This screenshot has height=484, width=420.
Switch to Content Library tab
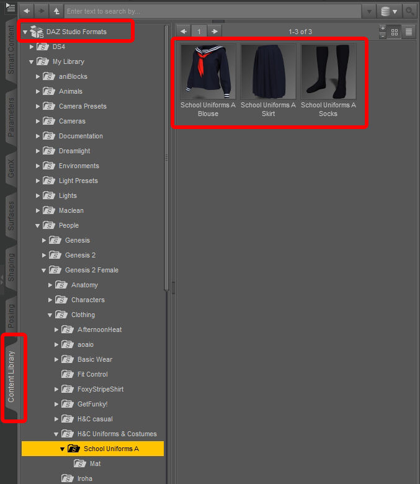click(11, 377)
